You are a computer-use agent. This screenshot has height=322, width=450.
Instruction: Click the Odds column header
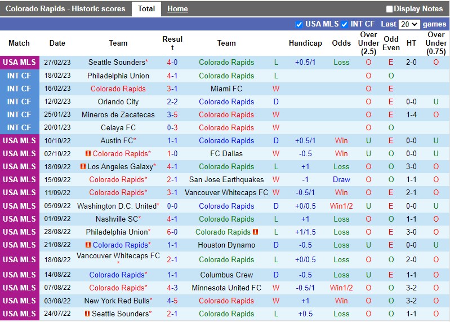pos(341,43)
